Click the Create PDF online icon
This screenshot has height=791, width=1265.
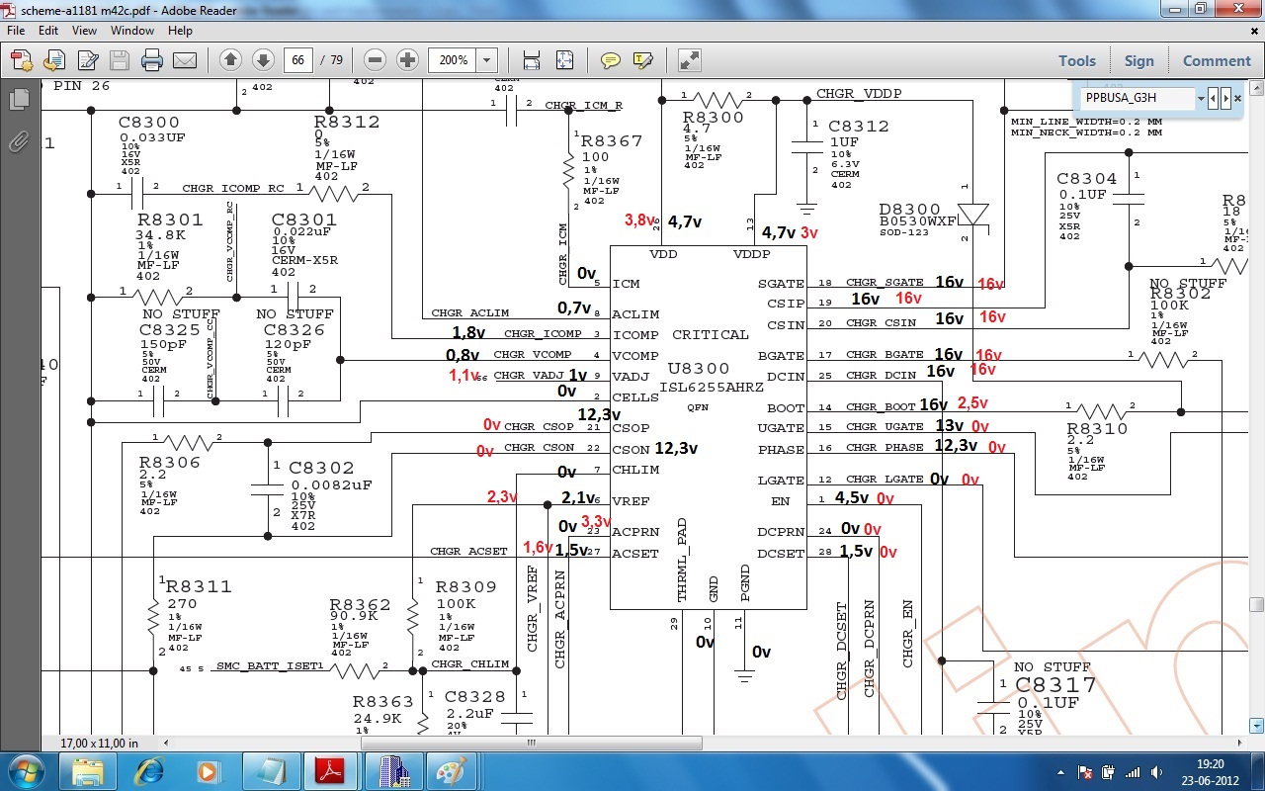(x=22, y=60)
